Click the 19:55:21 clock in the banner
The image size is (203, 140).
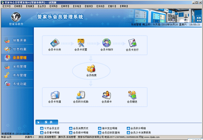(195, 24)
